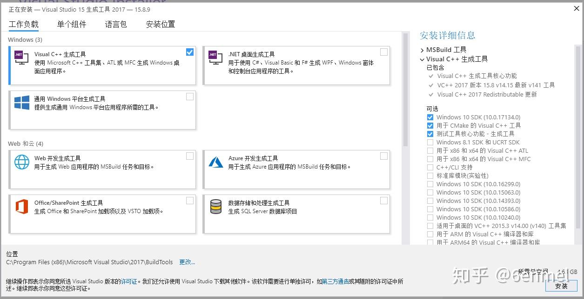Click the Azure logo icon

tap(216, 162)
